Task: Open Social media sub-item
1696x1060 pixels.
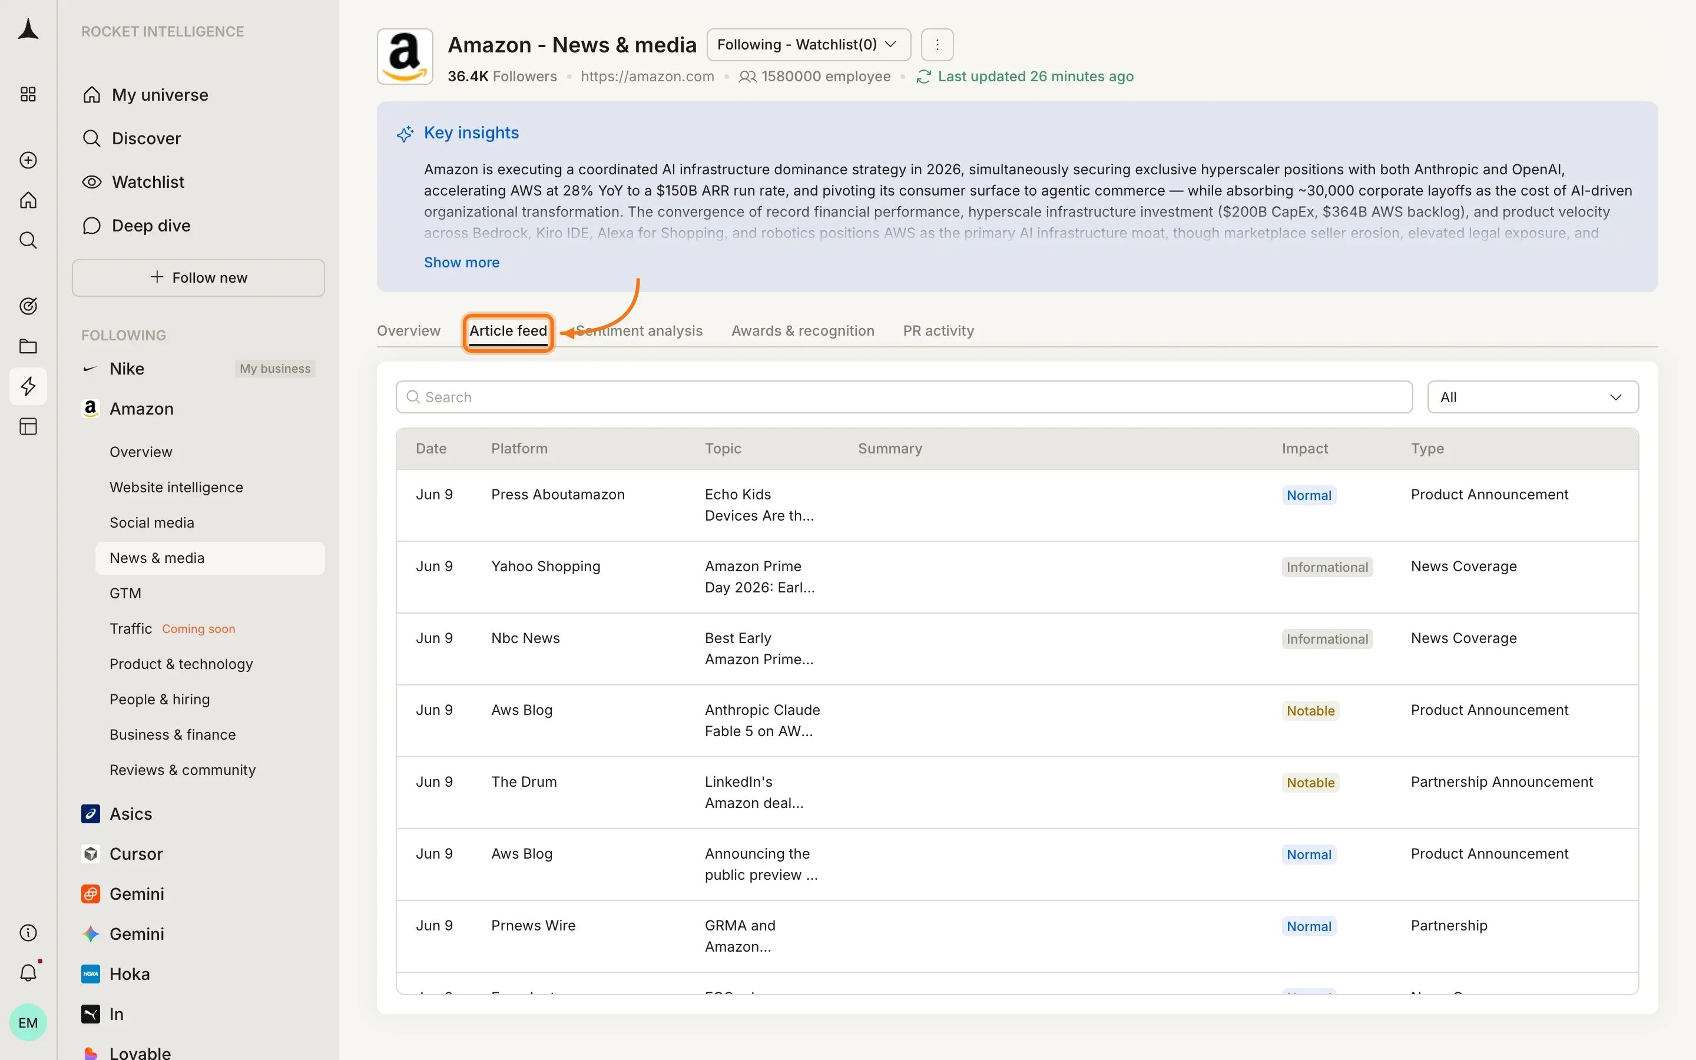Action: (151, 522)
